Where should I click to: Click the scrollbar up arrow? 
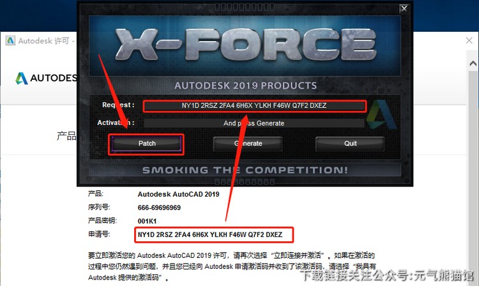473,63
